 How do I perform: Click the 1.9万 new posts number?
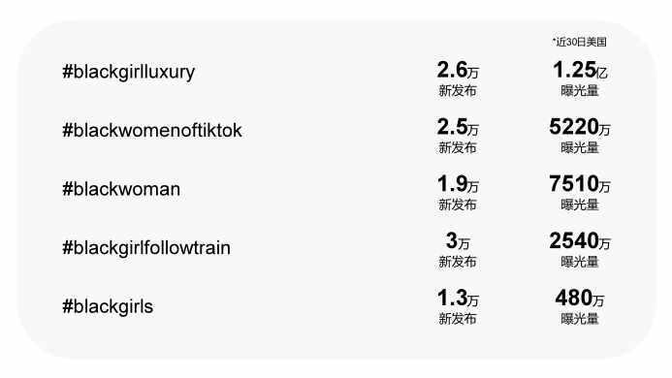pyautogui.click(x=458, y=184)
